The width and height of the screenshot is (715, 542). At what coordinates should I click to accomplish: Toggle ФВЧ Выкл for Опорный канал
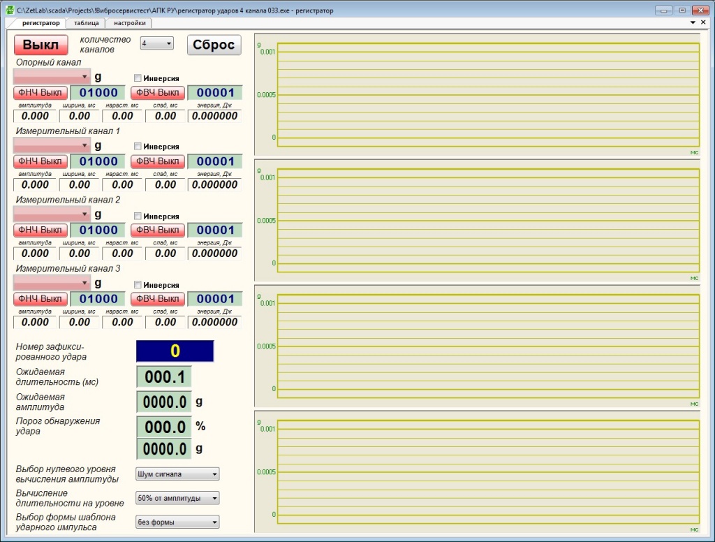158,93
